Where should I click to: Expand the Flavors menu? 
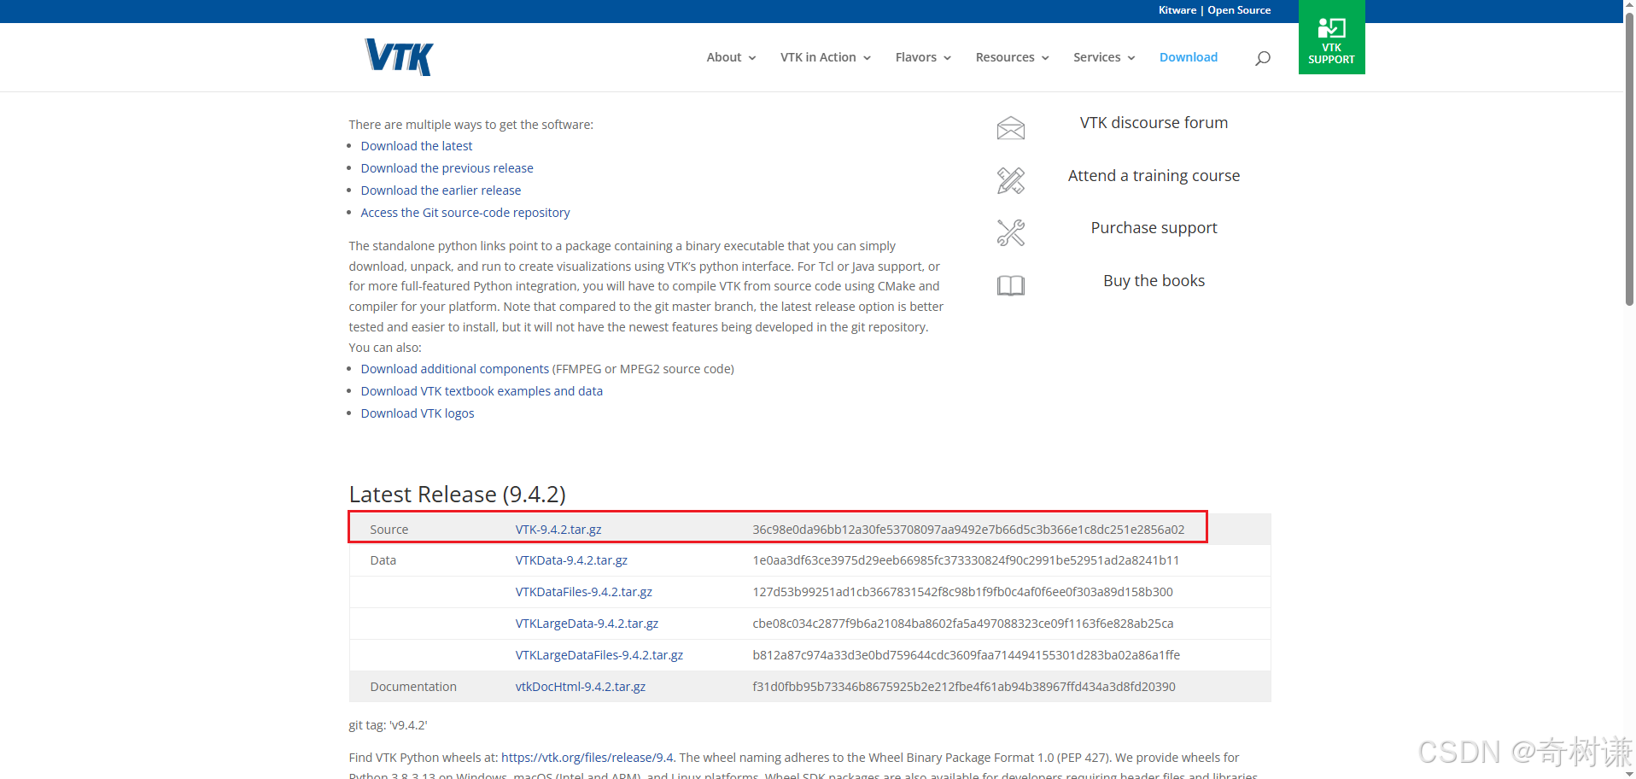pyautogui.click(x=923, y=57)
